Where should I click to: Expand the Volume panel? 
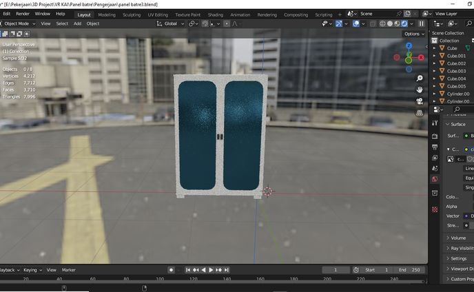(x=459, y=238)
